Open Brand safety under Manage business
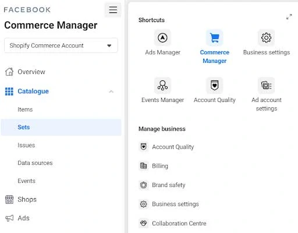Viewport: 298px width, 233px height. click(169, 185)
